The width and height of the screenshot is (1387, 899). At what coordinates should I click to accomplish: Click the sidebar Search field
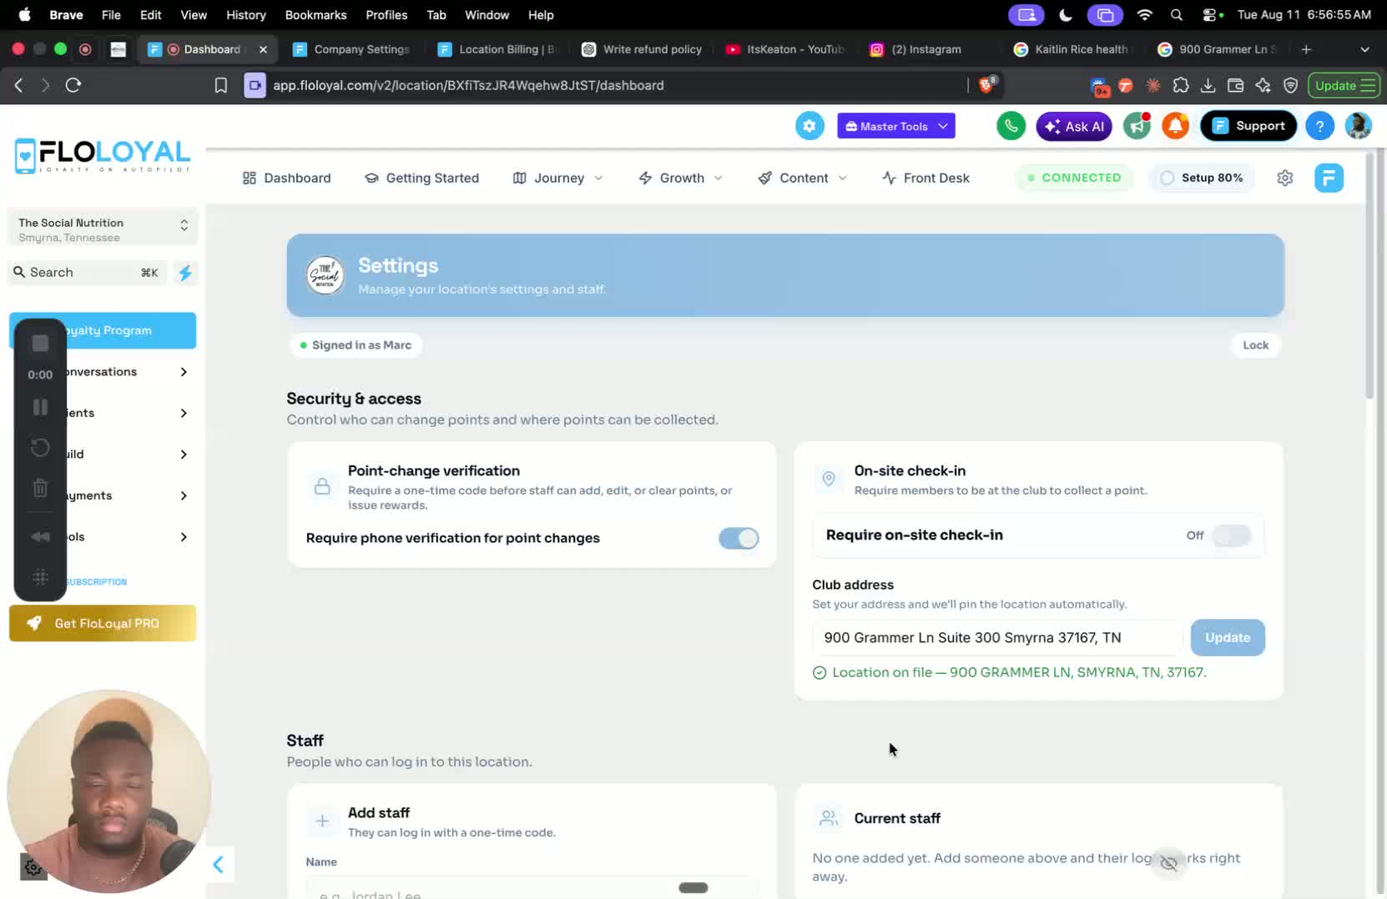coord(87,273)
